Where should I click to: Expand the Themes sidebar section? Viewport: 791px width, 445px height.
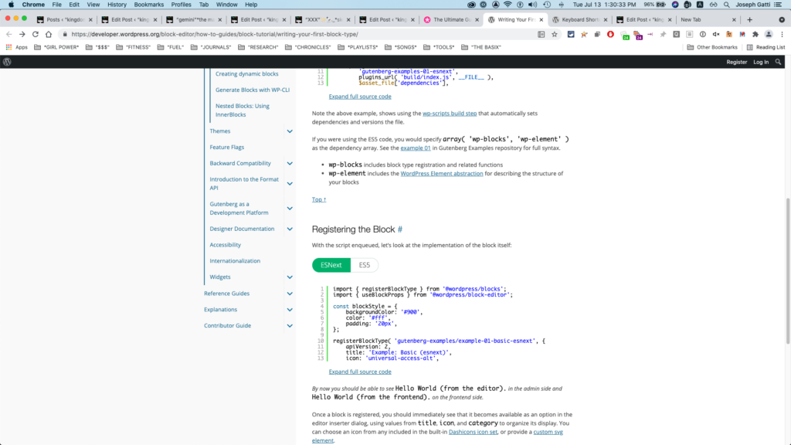290,131
